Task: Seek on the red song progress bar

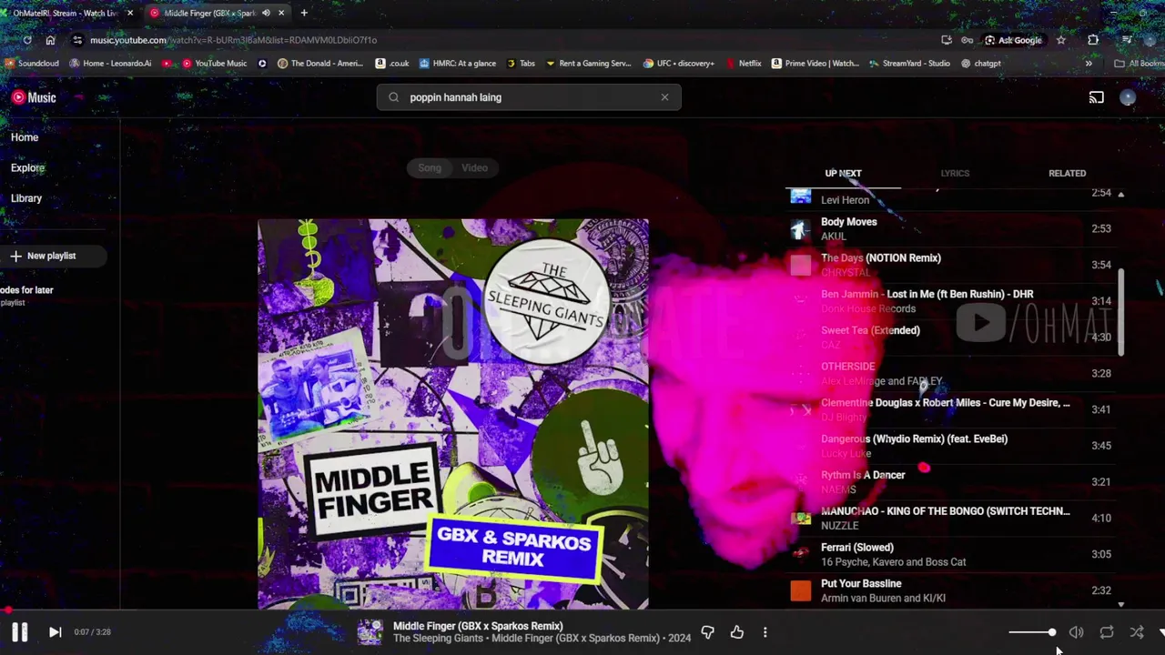Action: click(x=582, y=610)
